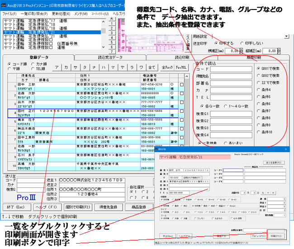Click the ア kana filter button
The height and width of the screenshot is (249, 294).
click(57, 68)
